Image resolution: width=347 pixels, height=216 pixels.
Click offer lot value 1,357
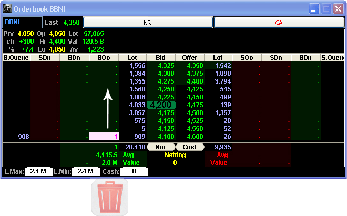click(223, 113)
